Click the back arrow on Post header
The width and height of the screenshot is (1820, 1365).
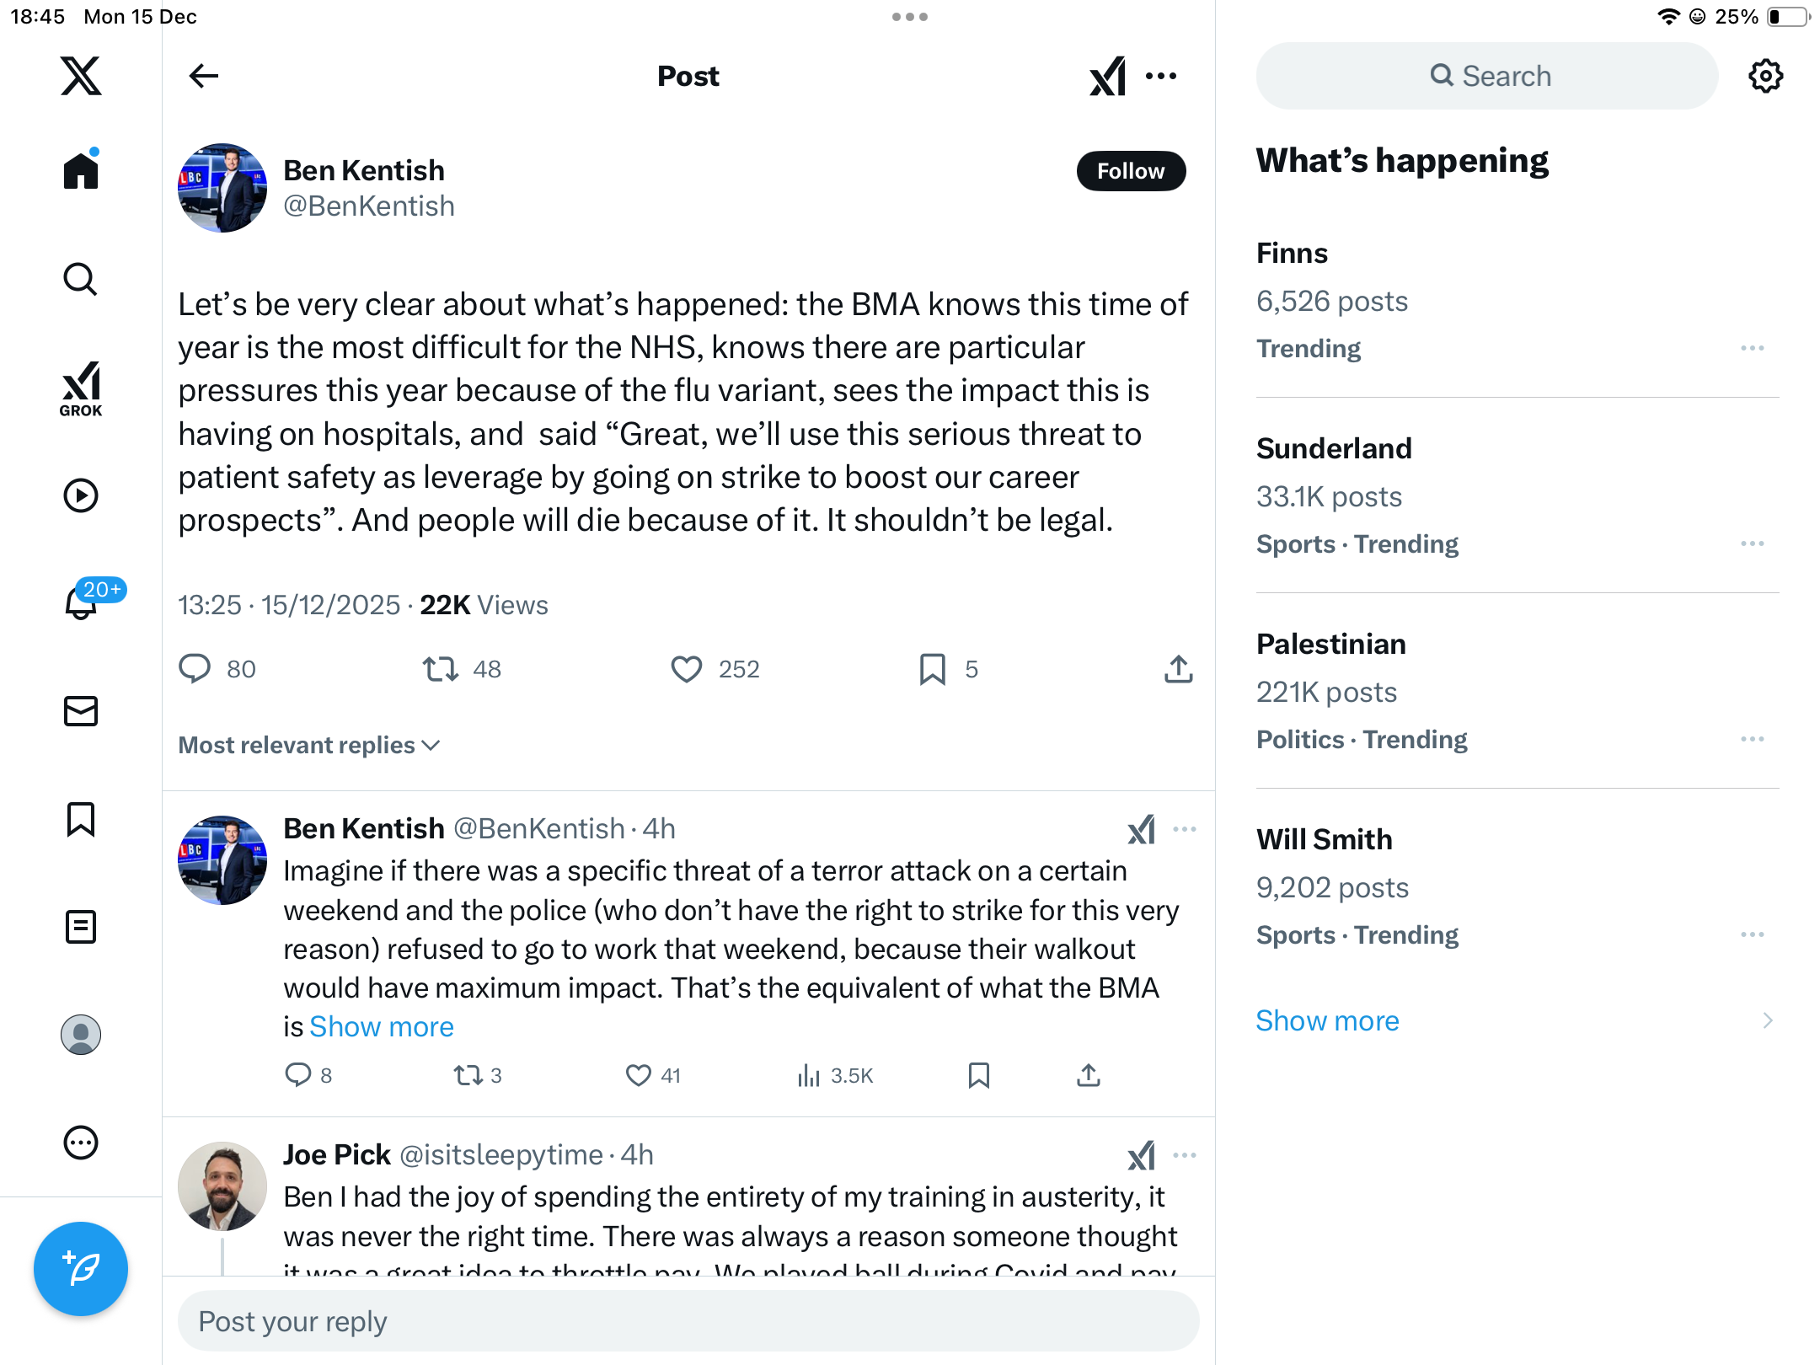pos(204,76)
